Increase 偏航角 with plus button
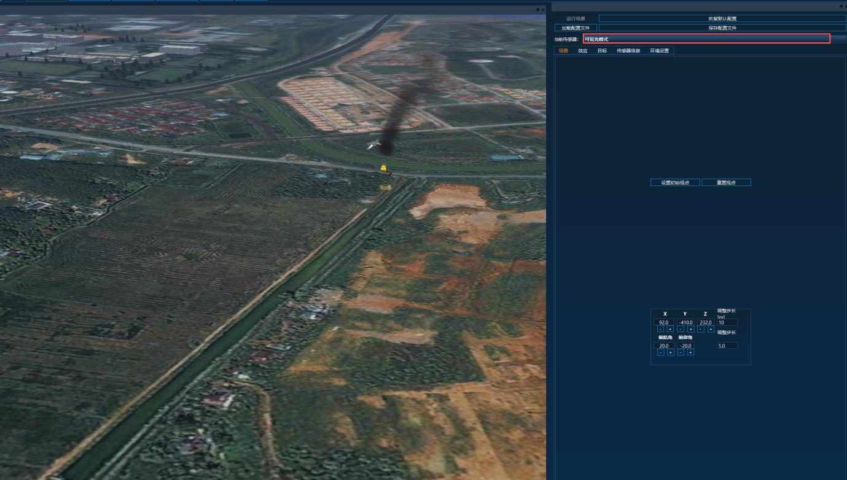847x480 pixels. coord(670,352)
